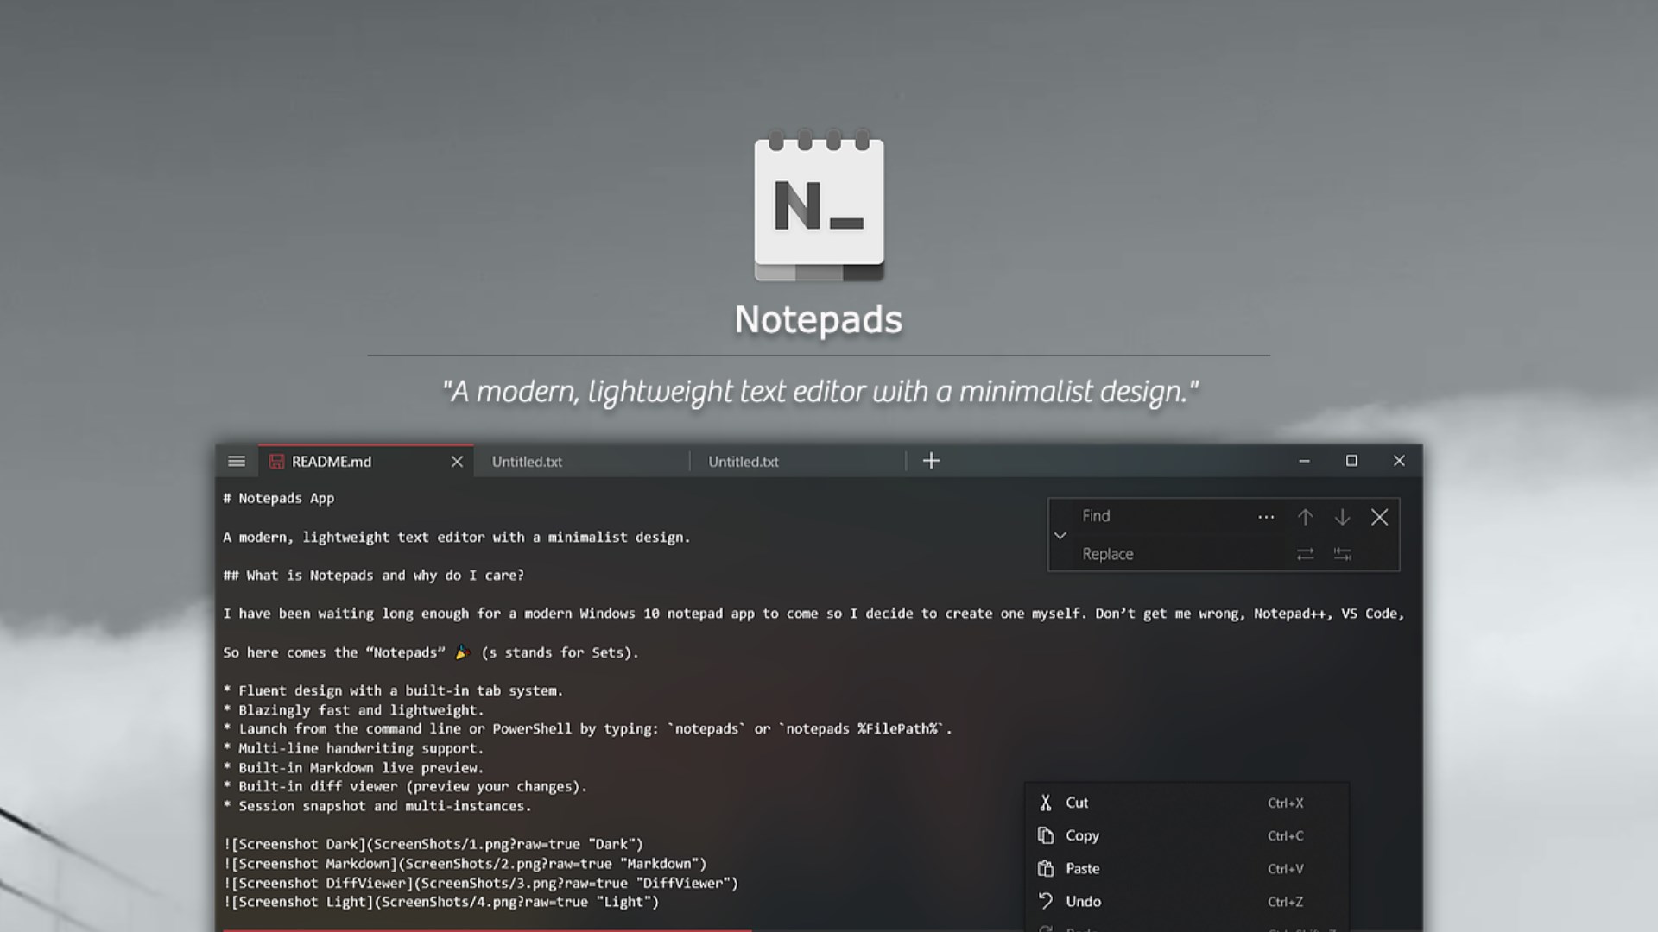This screenshot has width=1658, height=932.
Task: Click the save icon on README.md tab
Action: (276, 462)
